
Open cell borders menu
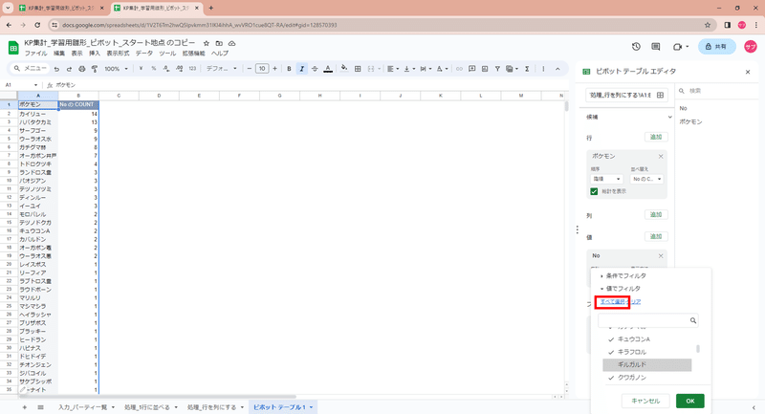click(358, 69)
